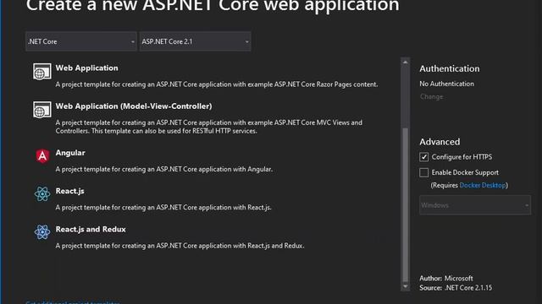Toggle Configure for HTTPS checkbox

[x=423, y=157]
